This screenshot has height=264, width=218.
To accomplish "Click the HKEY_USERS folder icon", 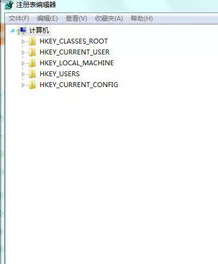I will (x=32, y=74).
